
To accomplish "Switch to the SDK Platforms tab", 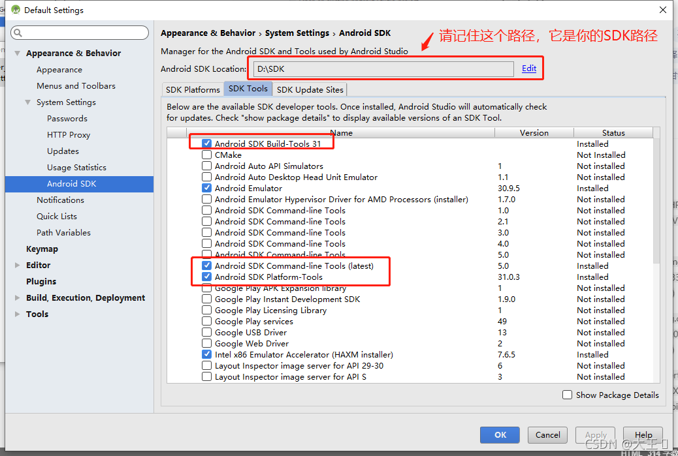I will pyautogui.click(x=193, y=89).
